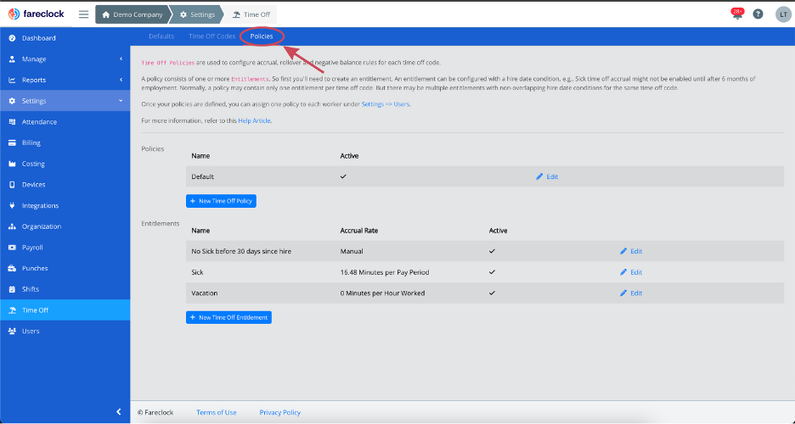Click pencil icon in Default policy row
The height and width of the screenshot is (424, 795).
[x=539, y=176]
